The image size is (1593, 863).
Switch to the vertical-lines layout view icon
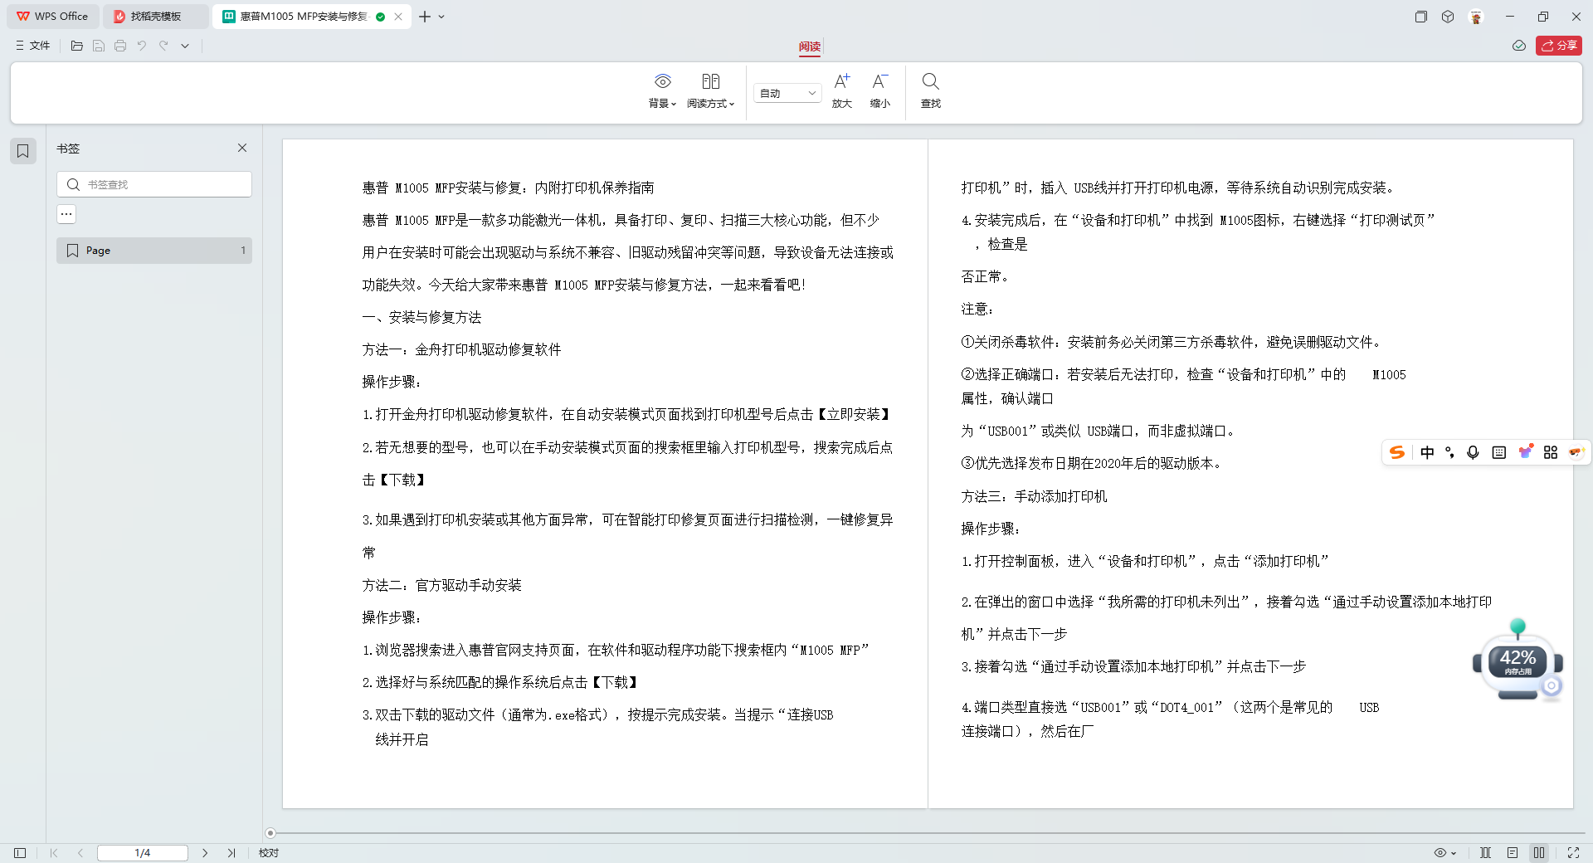pos(1486,853)
